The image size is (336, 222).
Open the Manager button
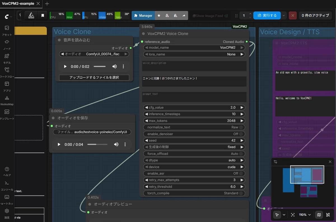coord(143,16)
